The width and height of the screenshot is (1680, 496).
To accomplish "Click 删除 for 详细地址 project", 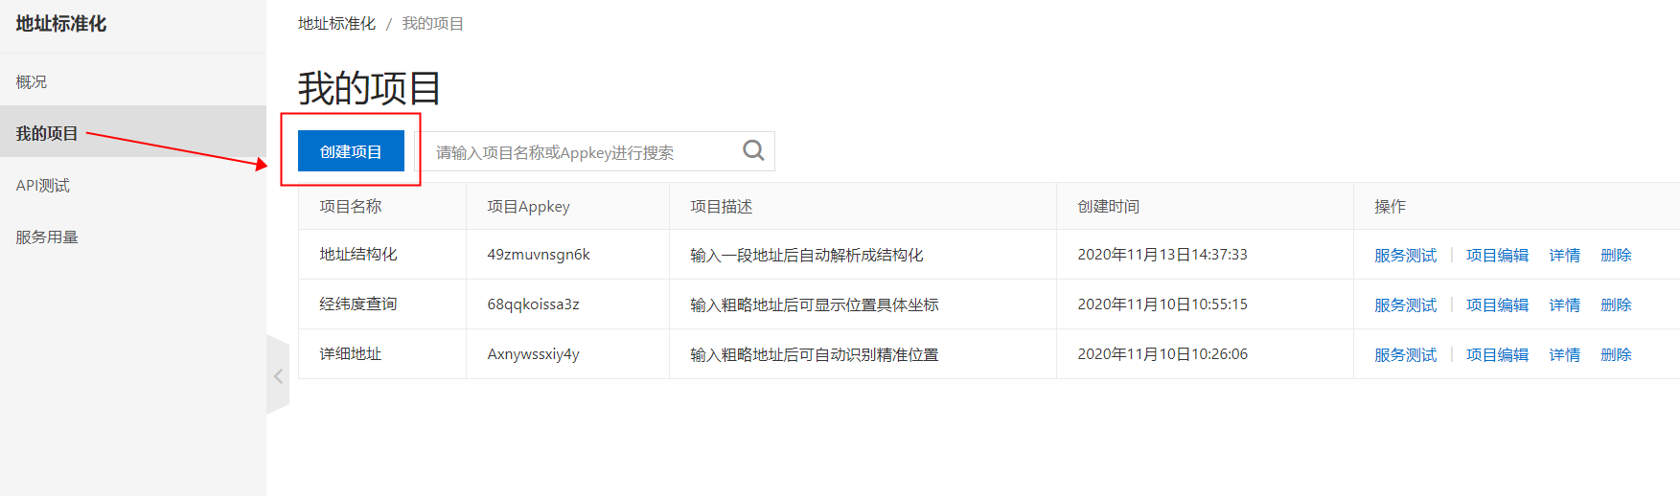I will (1616, 354).
